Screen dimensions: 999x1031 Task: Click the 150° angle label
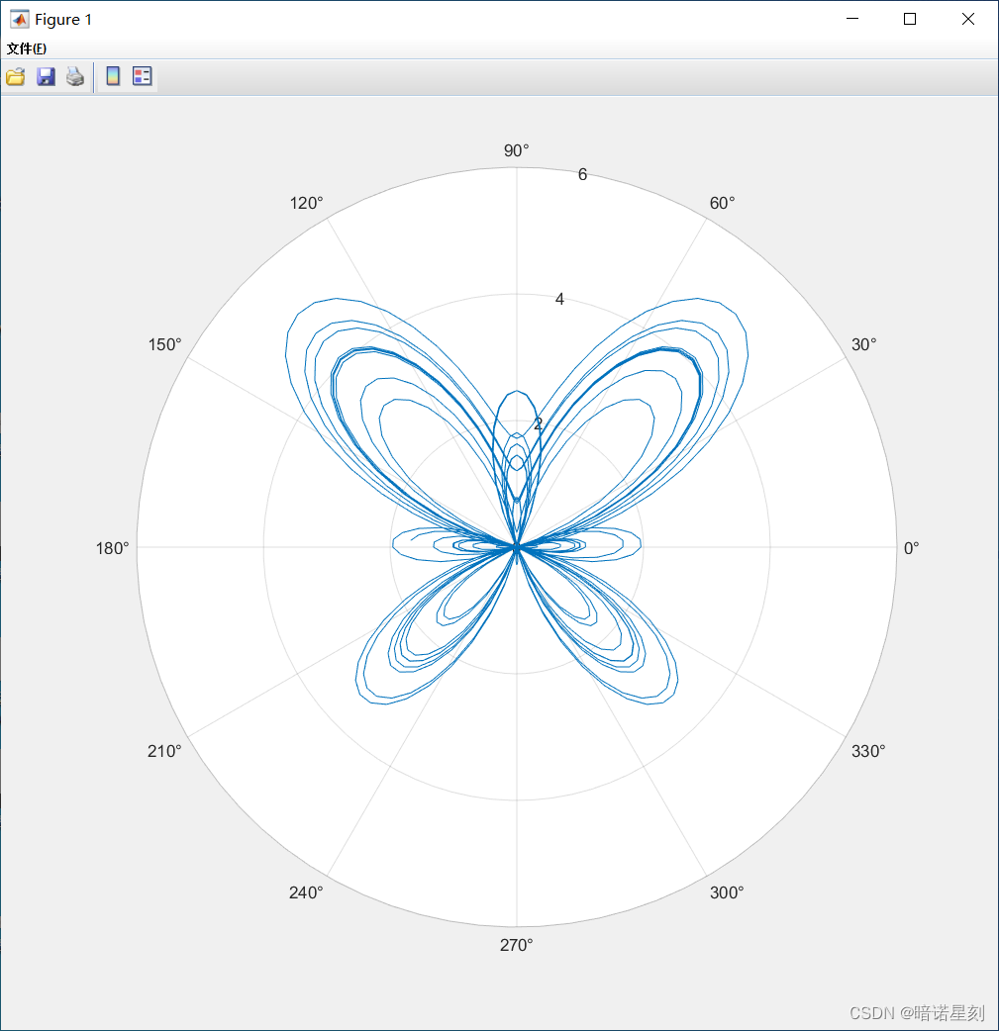(x=164, y=344)
